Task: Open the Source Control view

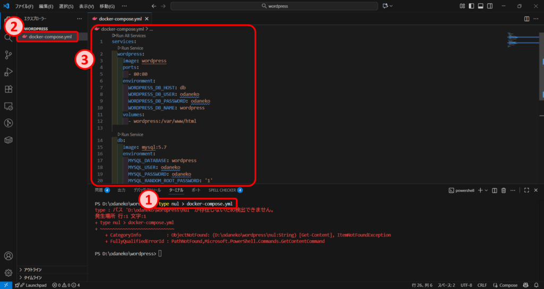Action: click(8, 55)
